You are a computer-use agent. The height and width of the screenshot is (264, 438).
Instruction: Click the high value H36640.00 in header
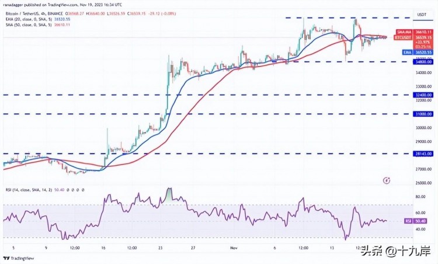point(96,13)
